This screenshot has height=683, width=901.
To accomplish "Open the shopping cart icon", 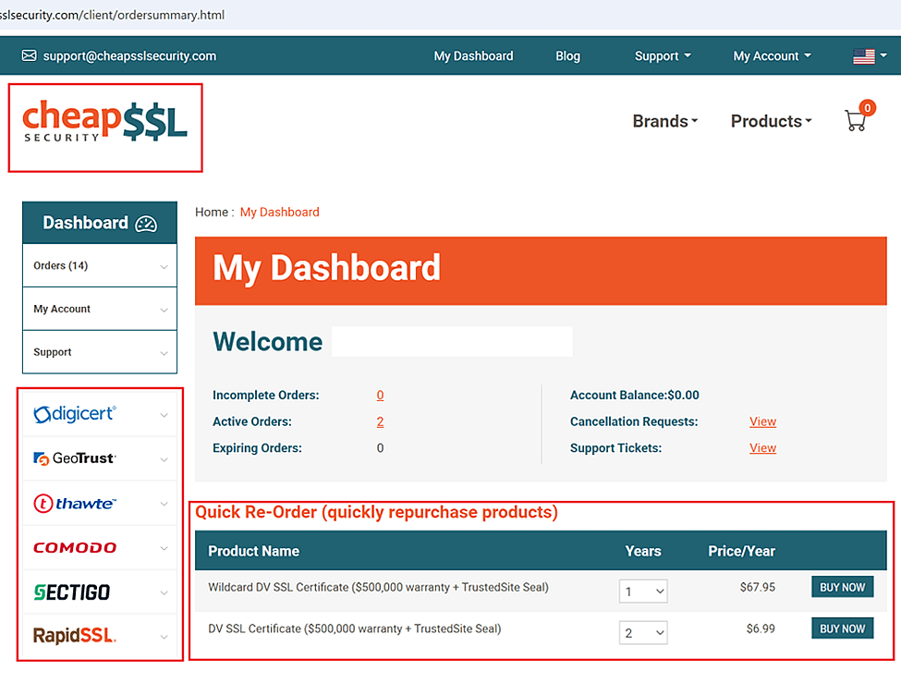I will (856, 120).
